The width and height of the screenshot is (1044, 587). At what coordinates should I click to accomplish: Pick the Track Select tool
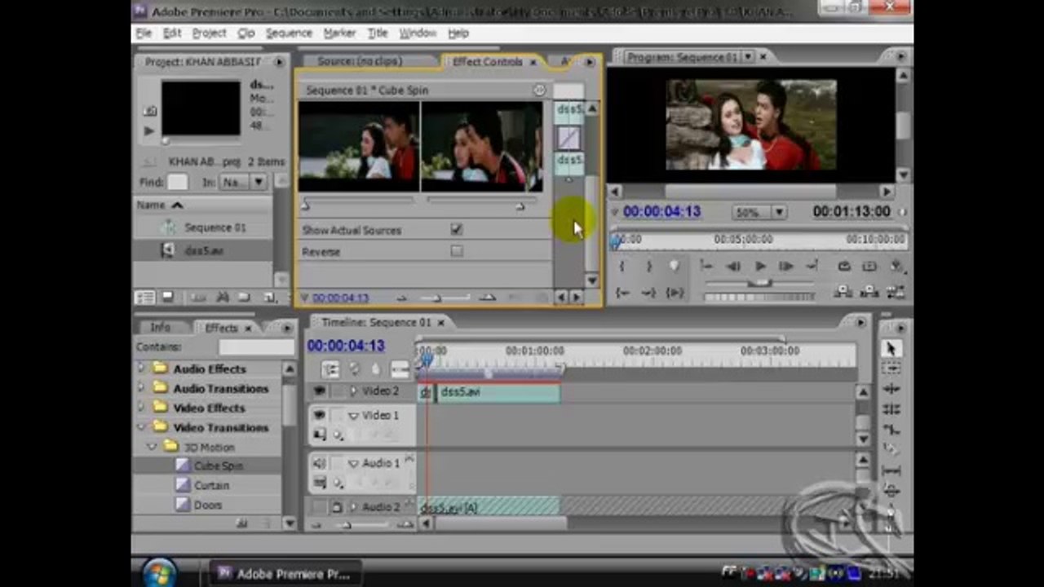click(891, 369)
